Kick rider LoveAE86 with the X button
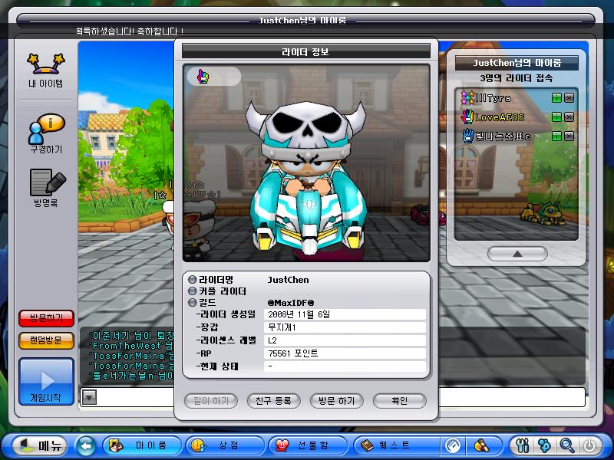 coord(569,117)
